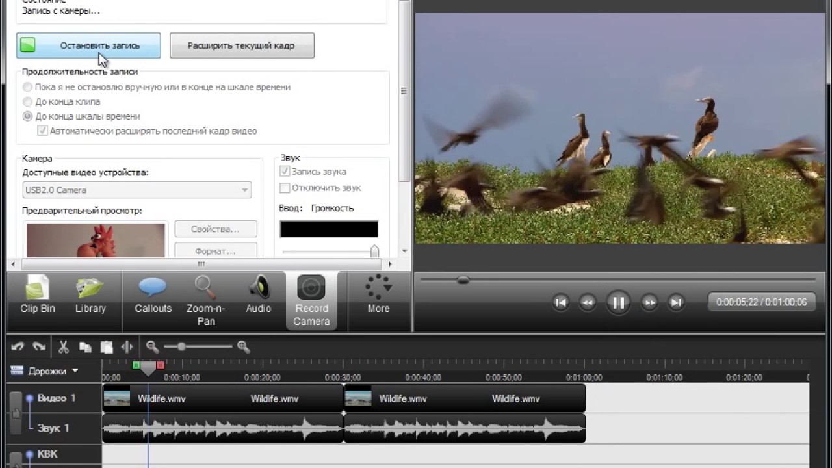Copy the selected clip
The height and width of the screenshot is (468, 832).
pos(84,347)
